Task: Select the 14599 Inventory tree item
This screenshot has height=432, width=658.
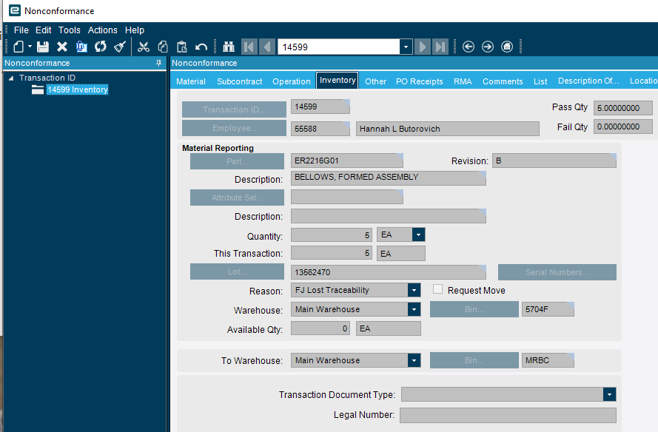Action: point(78,90)
